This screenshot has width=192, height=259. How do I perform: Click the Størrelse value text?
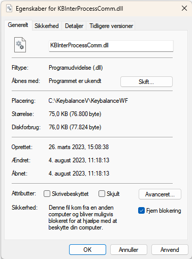75,114
